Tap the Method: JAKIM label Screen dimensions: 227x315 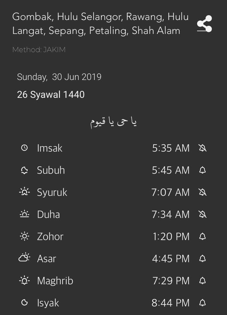click(39, 50)
